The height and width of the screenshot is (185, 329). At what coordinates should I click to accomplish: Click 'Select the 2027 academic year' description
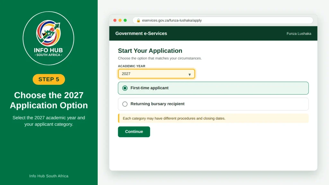click(49, 121)
